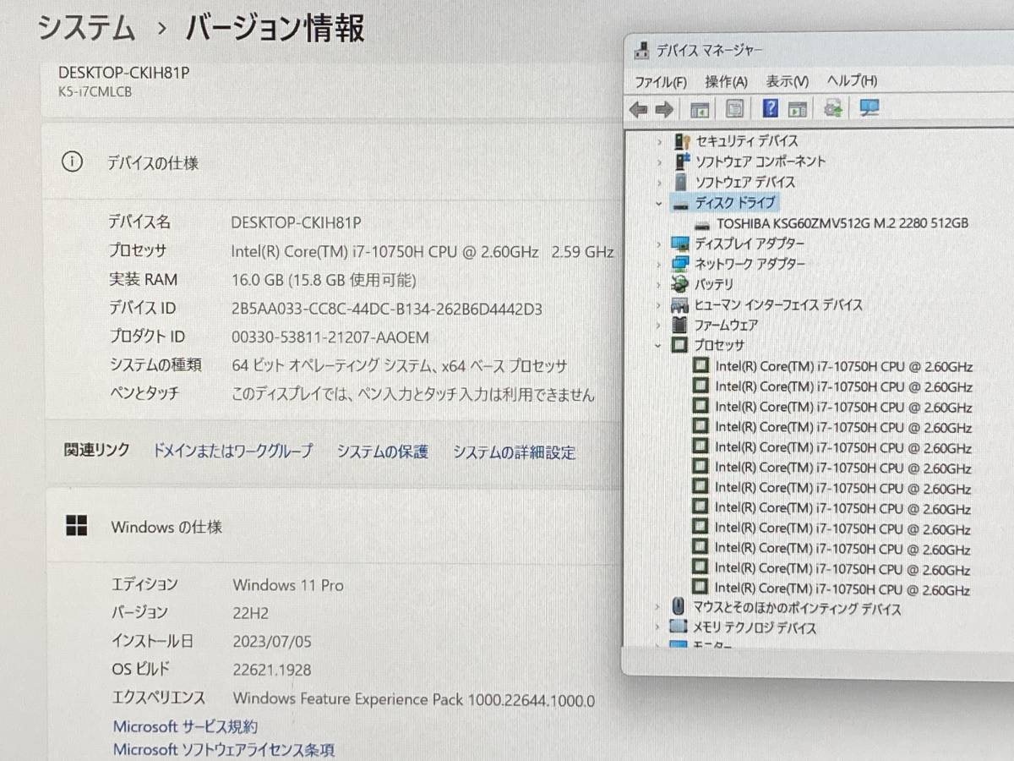The height and width of the screenshot is (761, 1014).
Task: Click the 16.0 GB RAM value
Action: click(324, 280)
